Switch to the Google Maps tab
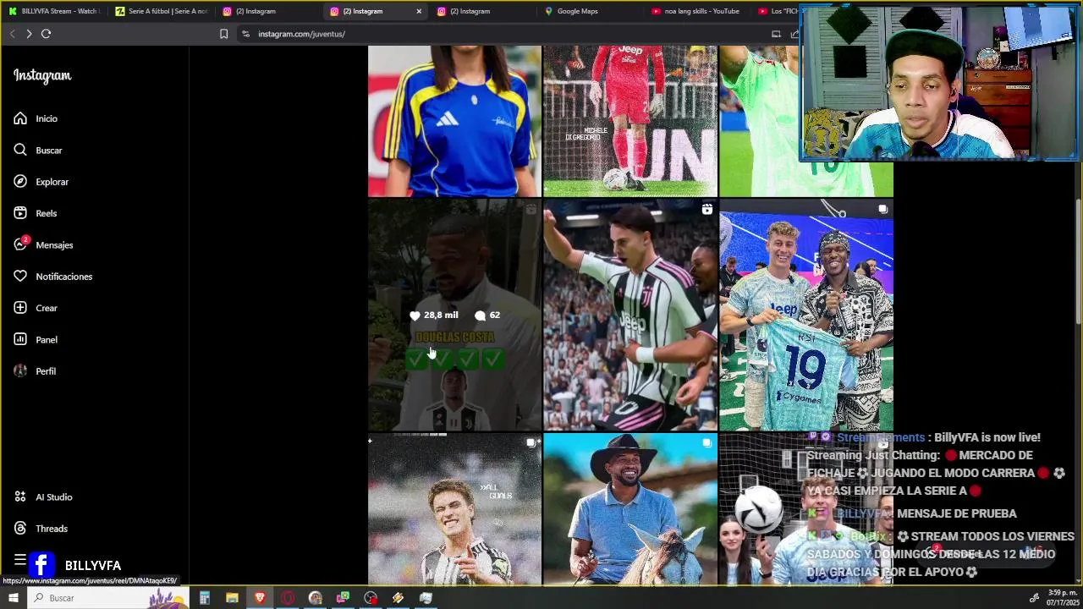Viewport: 1083px width, 609px height. 590,11
